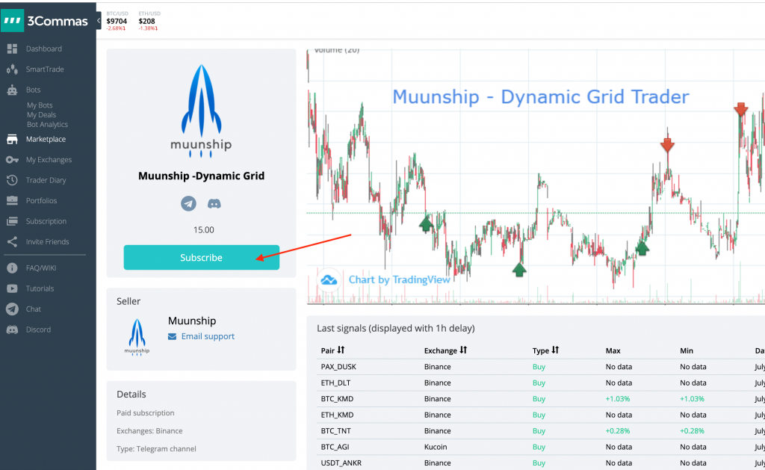This screenshot has height=470, width=765.
Task: Open the Portfolios menu item
Action: (x=42, y=200)
